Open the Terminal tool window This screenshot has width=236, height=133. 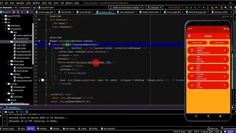point(55,129)
